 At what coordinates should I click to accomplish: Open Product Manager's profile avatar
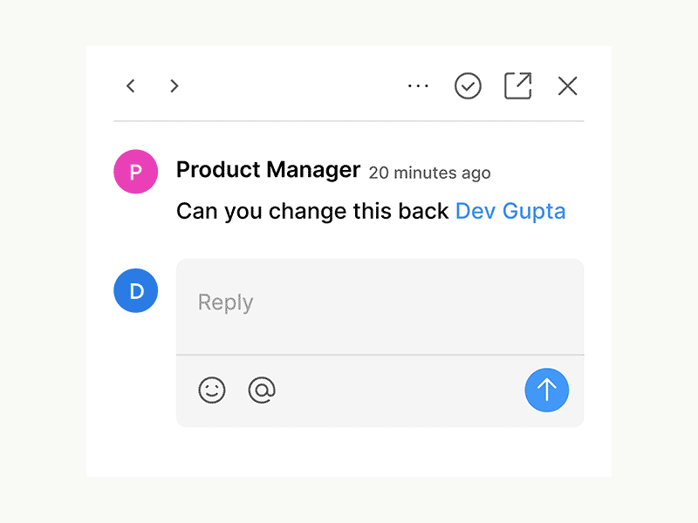[135, 171]
